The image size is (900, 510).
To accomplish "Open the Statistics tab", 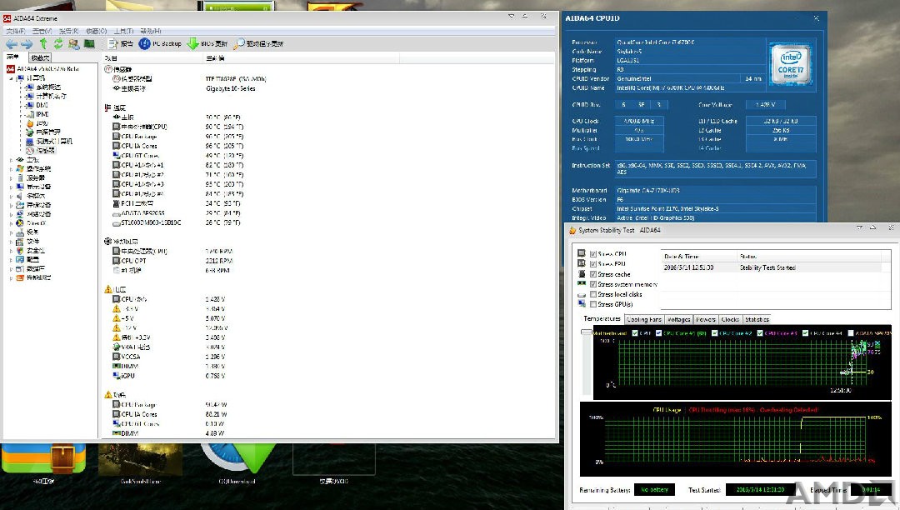I will [x=757, y=319].
